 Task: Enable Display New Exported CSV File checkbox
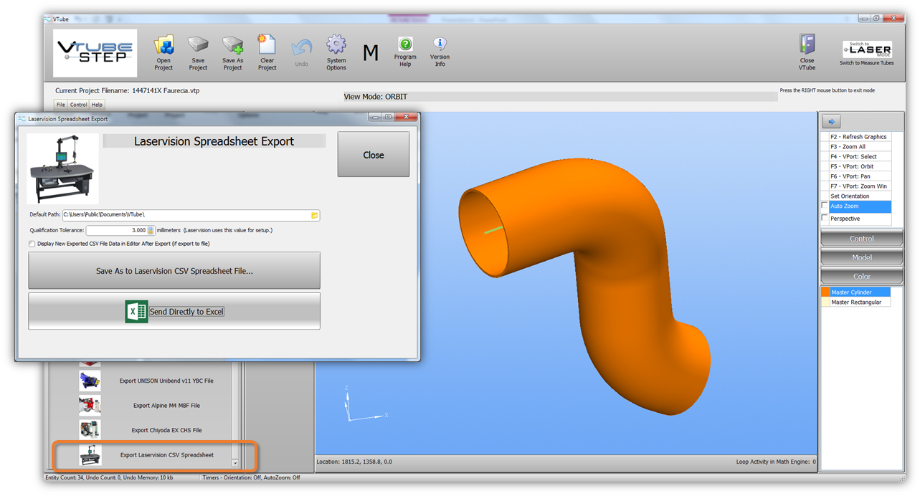[32, 244]
